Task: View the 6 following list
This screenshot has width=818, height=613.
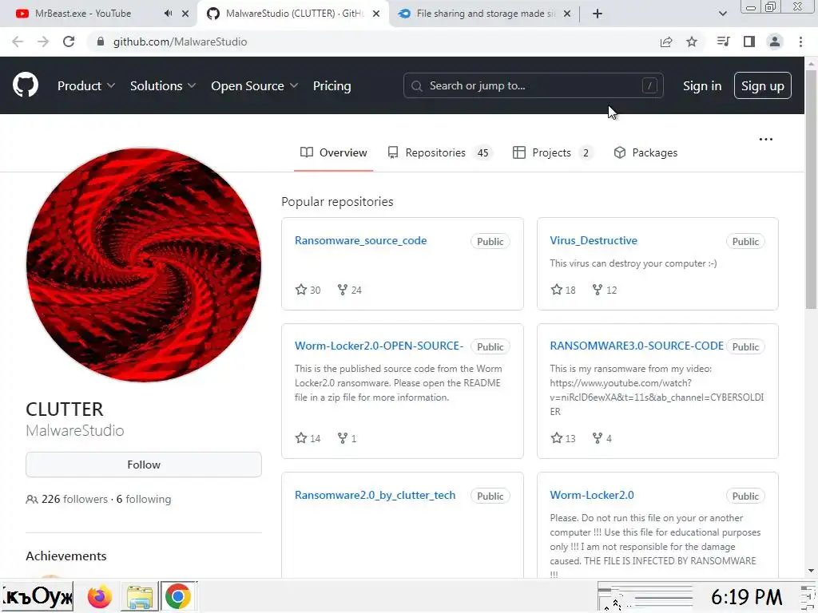Action: [144, 500]
